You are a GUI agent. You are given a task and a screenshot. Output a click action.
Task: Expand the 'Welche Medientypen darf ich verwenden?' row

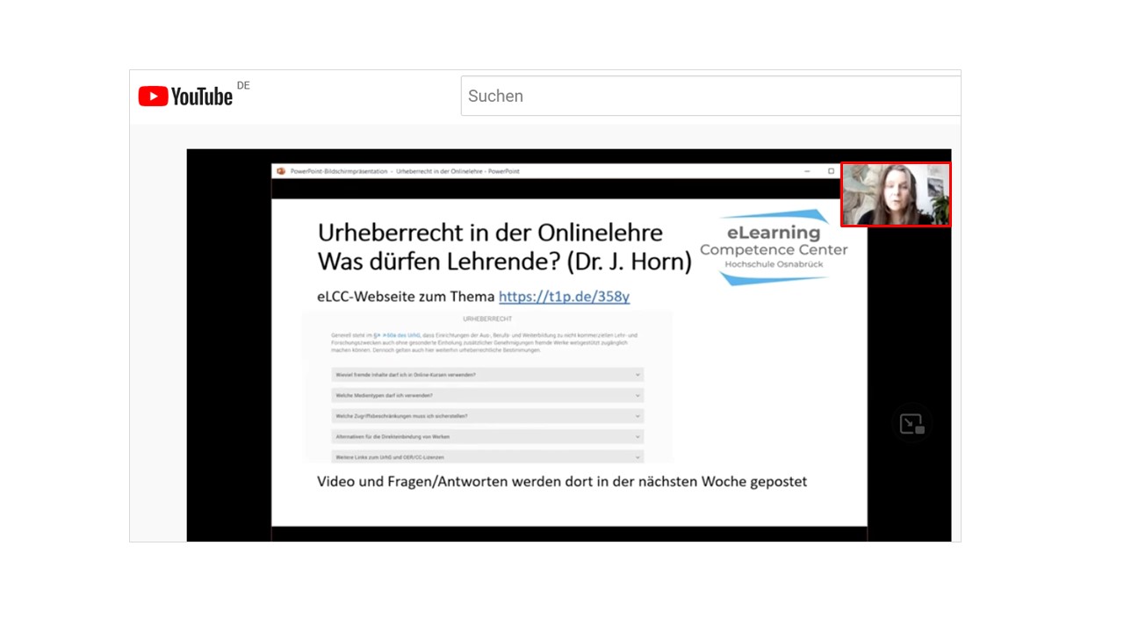point(487,396)
